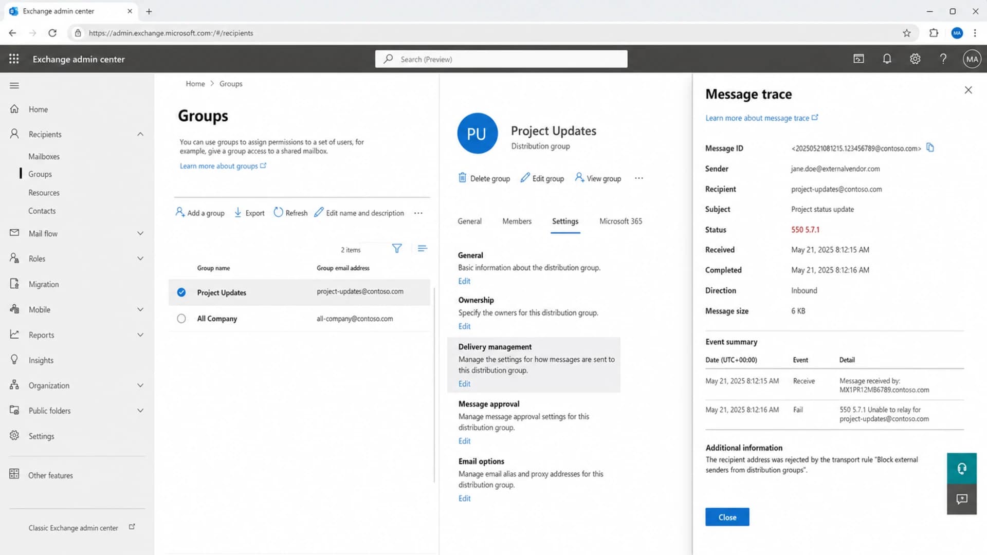
Task: Open more actions ellipsis for Project Updates
Action: (638, 178)
